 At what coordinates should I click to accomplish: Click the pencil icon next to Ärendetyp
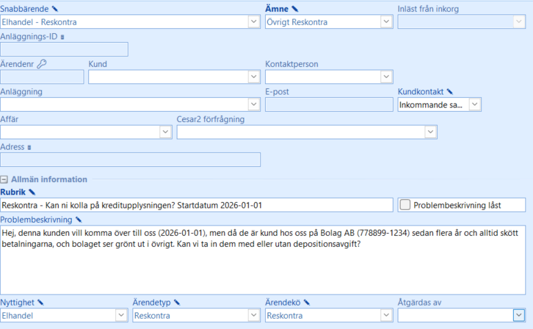[x=177, y=302]
